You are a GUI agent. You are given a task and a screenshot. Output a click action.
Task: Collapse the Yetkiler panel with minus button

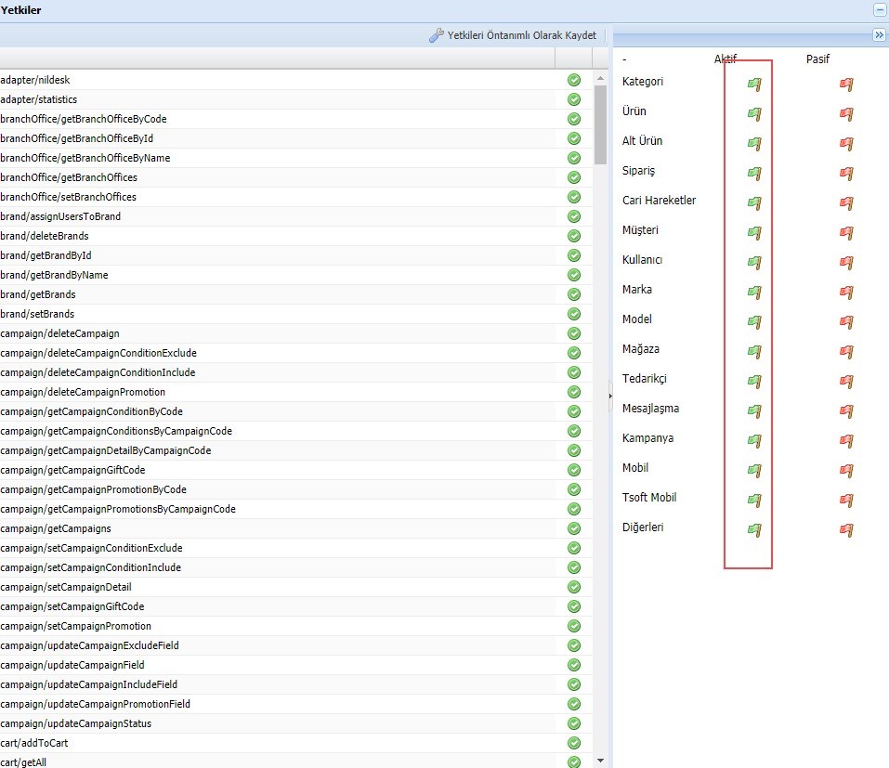[x=880, y=10]
